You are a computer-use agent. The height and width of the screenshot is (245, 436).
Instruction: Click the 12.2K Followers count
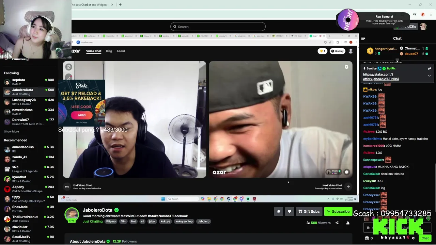pyautogui.click(x=125, y=241)
